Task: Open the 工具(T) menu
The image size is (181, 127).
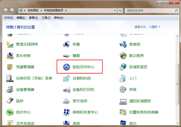Action: (x=46, y=18)
